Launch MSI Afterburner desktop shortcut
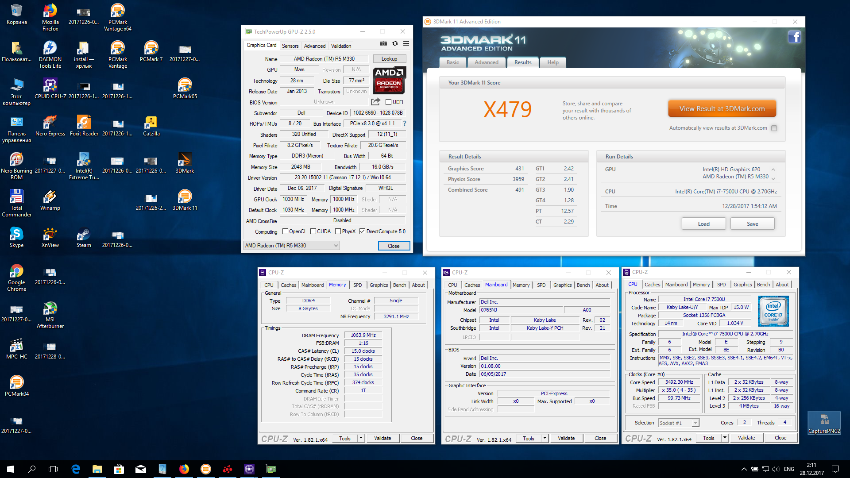This screenshot has width=850, height=478. (x=50, y=315)
